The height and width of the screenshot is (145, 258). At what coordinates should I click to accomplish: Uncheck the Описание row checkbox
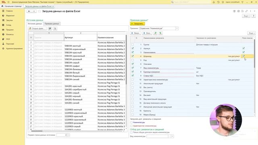[x=133, y=64]
